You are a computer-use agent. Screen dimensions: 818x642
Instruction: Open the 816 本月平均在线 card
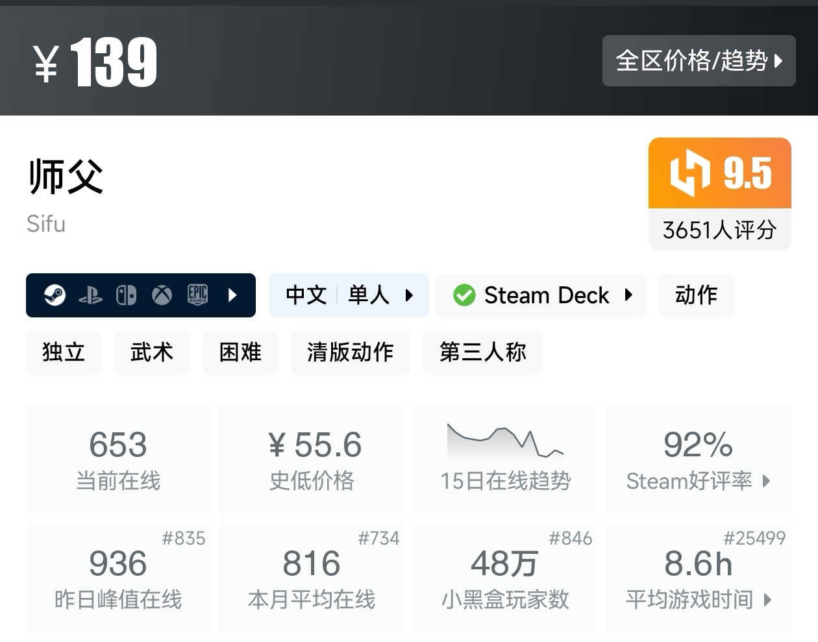pyautogui.click(x=312, y=578)
